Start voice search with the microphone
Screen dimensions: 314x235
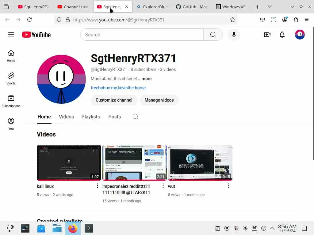click(x=234, y=35)
